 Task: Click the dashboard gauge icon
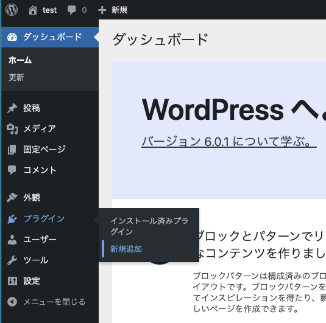12,37
